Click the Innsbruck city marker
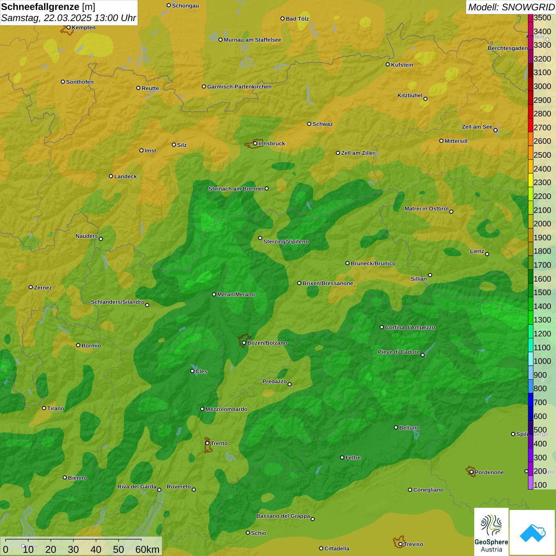This screenshot has height=556, width=556. [255, 143]
